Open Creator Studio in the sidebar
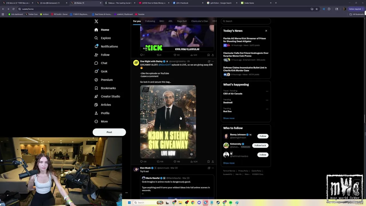Image resolution: width=366 pixels, height=206 pixels. coord(107,96)
